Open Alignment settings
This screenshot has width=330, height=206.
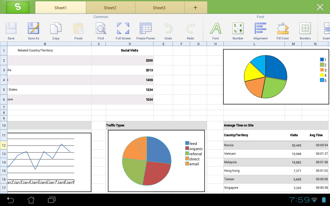[x=260, y=30]
